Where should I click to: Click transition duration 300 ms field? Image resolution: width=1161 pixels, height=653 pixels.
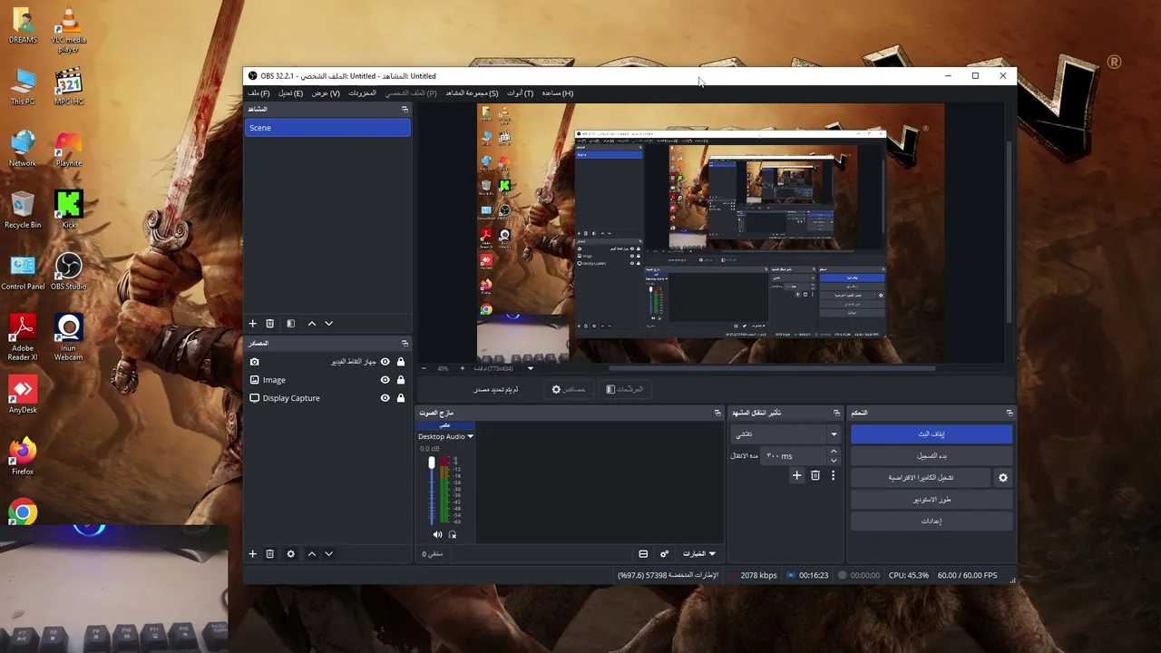(x=795, y=455)
